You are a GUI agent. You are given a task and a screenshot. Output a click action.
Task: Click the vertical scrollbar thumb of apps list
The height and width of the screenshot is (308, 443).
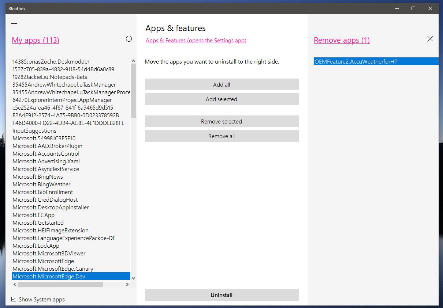[133, 91]
